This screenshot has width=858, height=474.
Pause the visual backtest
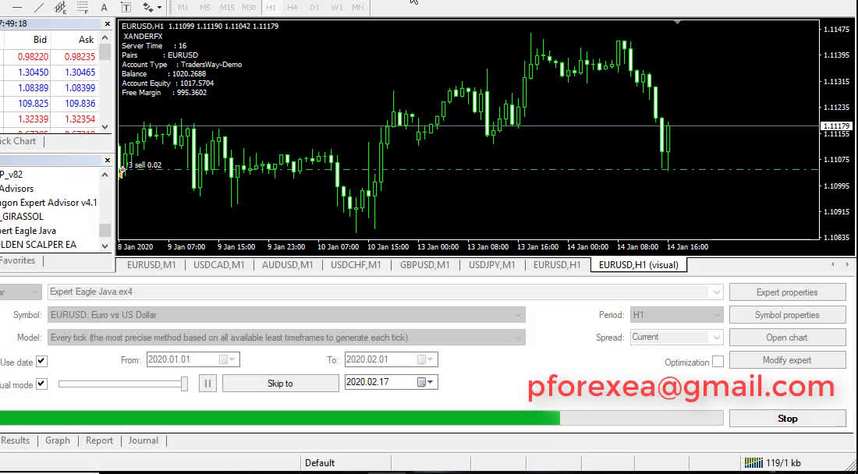coord(207,384)
